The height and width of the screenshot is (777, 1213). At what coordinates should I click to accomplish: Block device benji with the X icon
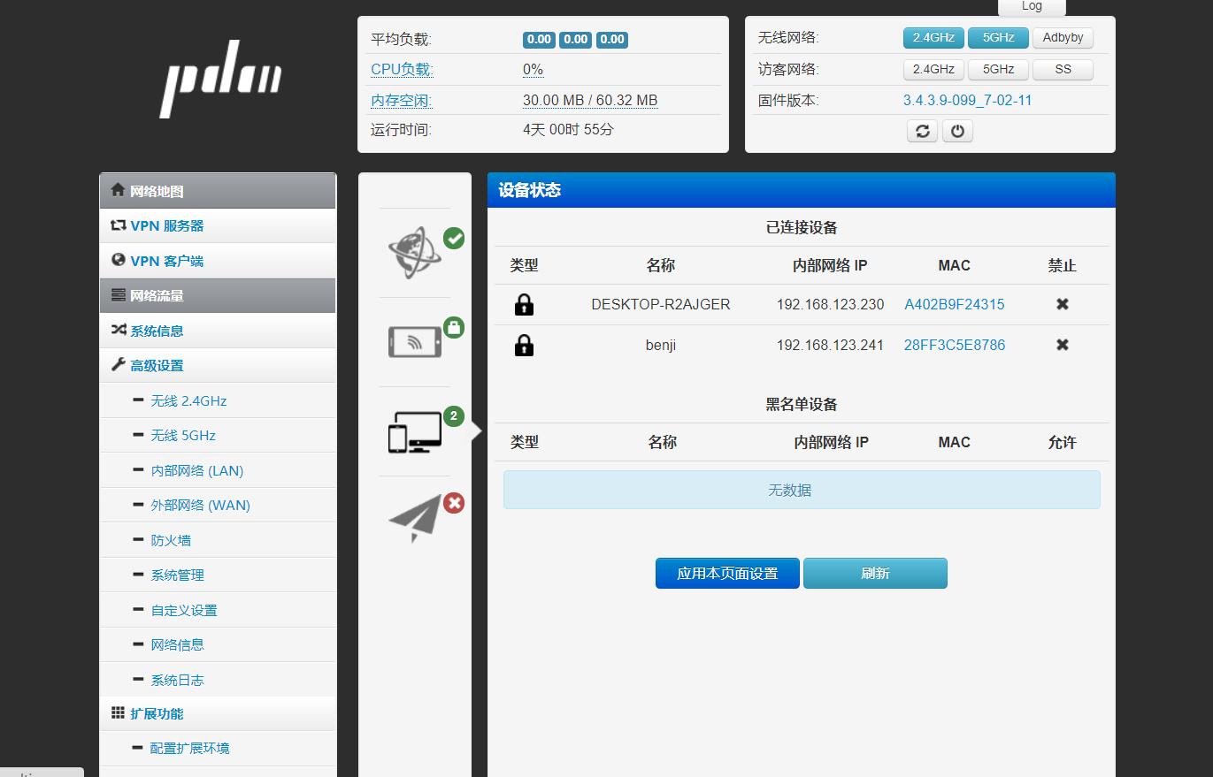[x=1063, y=345]
